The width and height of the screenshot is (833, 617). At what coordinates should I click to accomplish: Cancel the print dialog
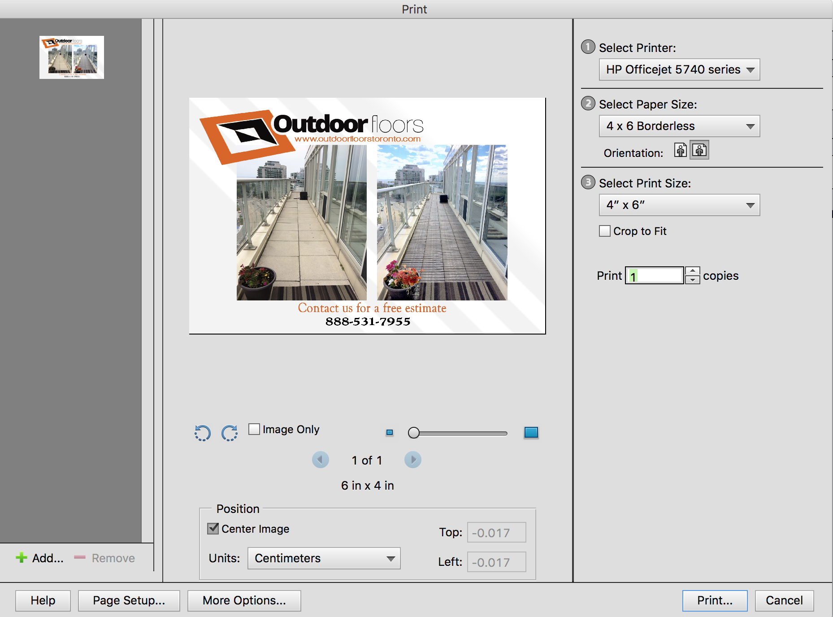click(x=785, y=600)
